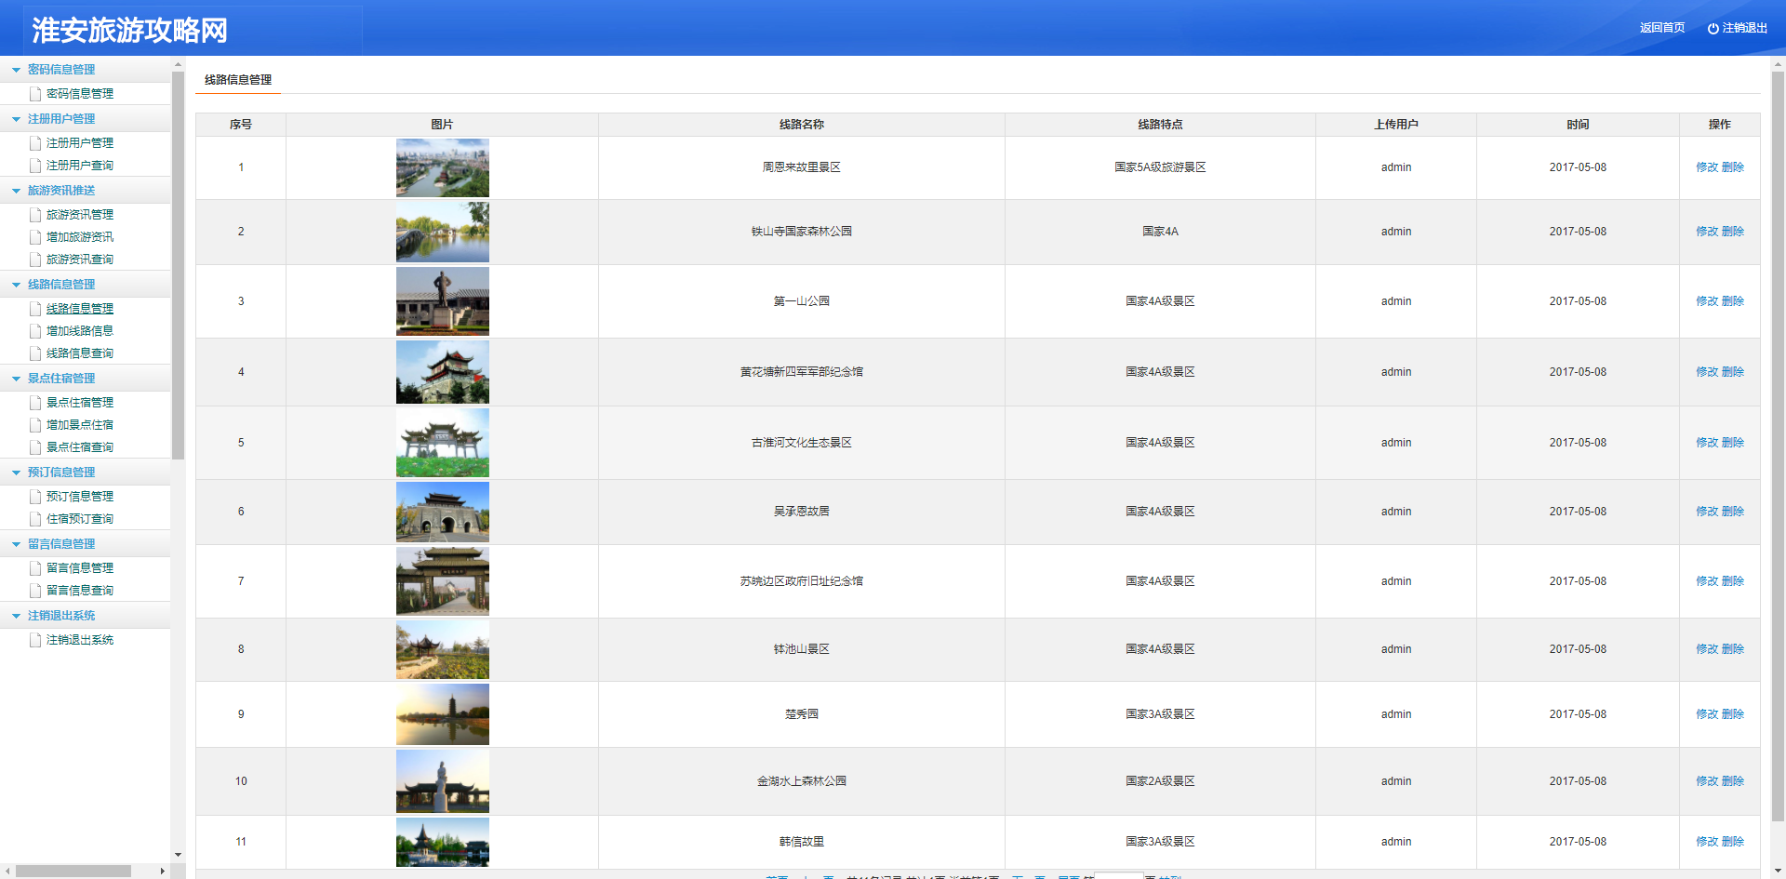Viewport: 1786px width, 879px height.
Task: Click the main page scrollbar up arrow
Action: (x=1778, y=64)
